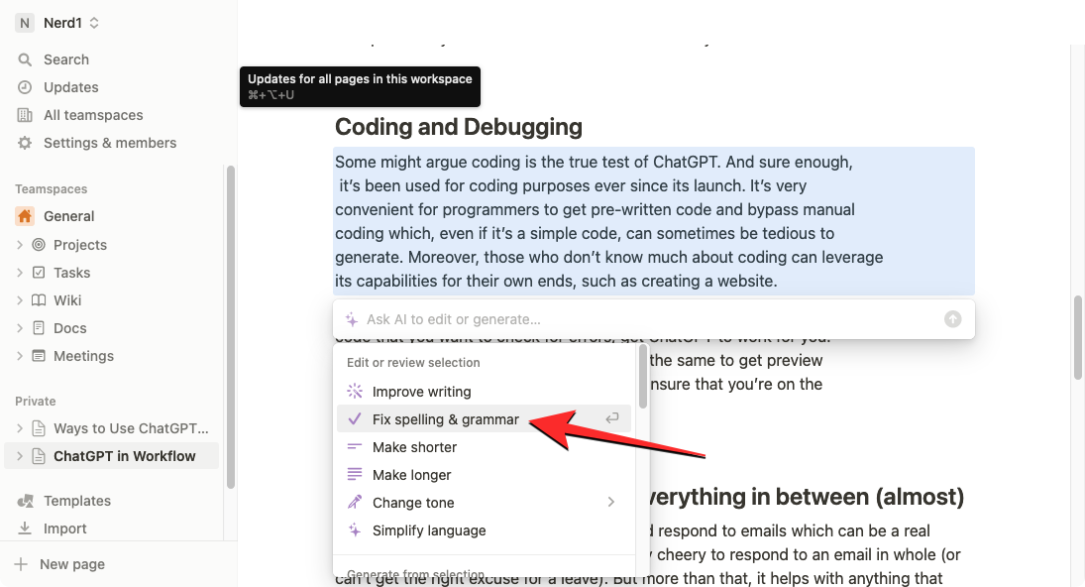Click the Projects target icon
Viewport: 1085px width, 587px height.
(x=39, y=244)
